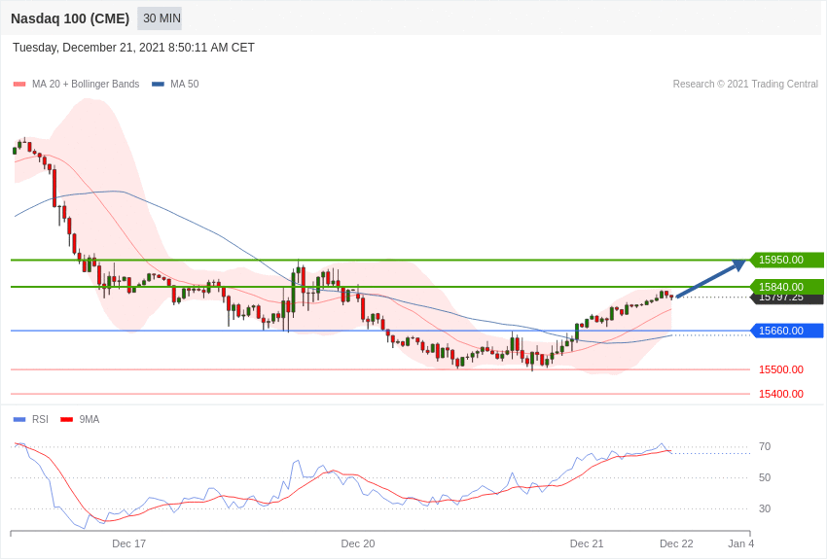This screenshot has height=560, width=827.
Task: Click the blue RSI legend swatch
Action: (19, 420)
